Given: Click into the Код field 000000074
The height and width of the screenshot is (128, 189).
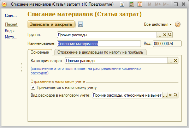Looking at the screenshot, I should pos(167,44).
